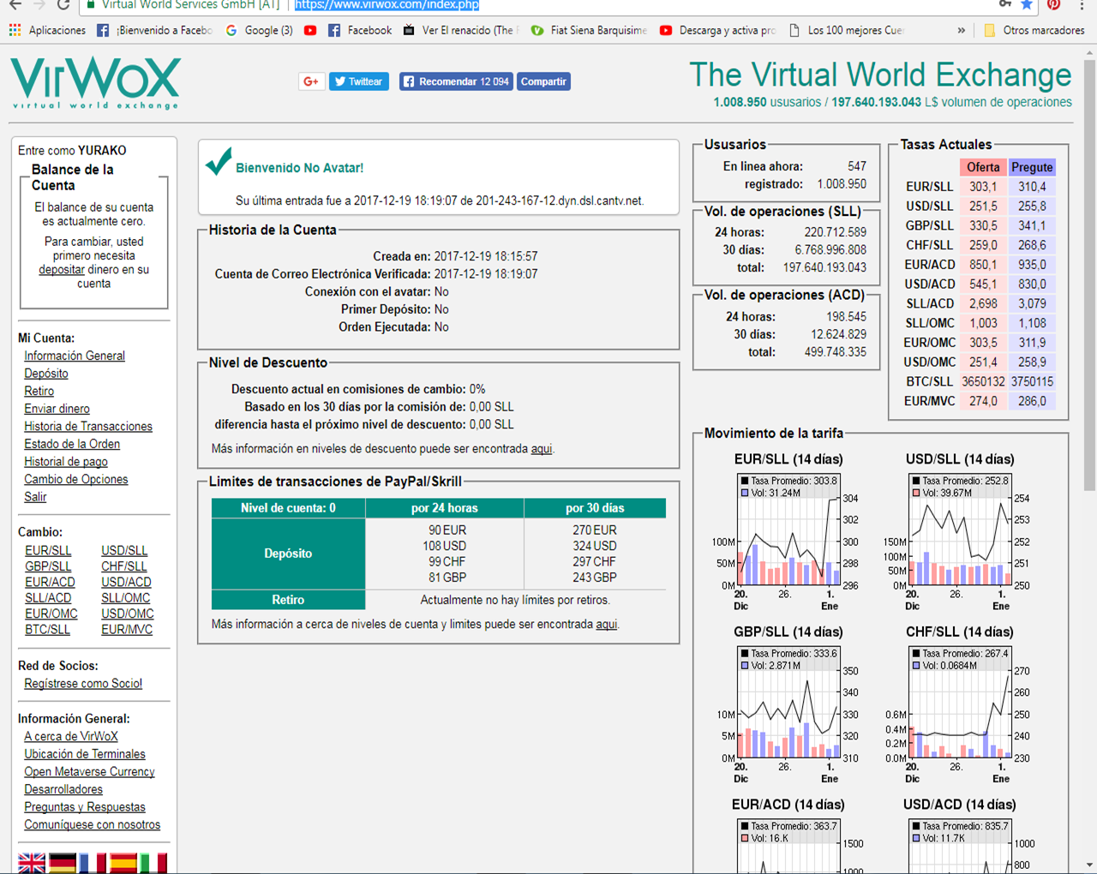Open the Fiat Siena Barquisimeto bookmark
Image resolution: width=1097 pixels, height=874 pixels.
click(x=589, y=30)
